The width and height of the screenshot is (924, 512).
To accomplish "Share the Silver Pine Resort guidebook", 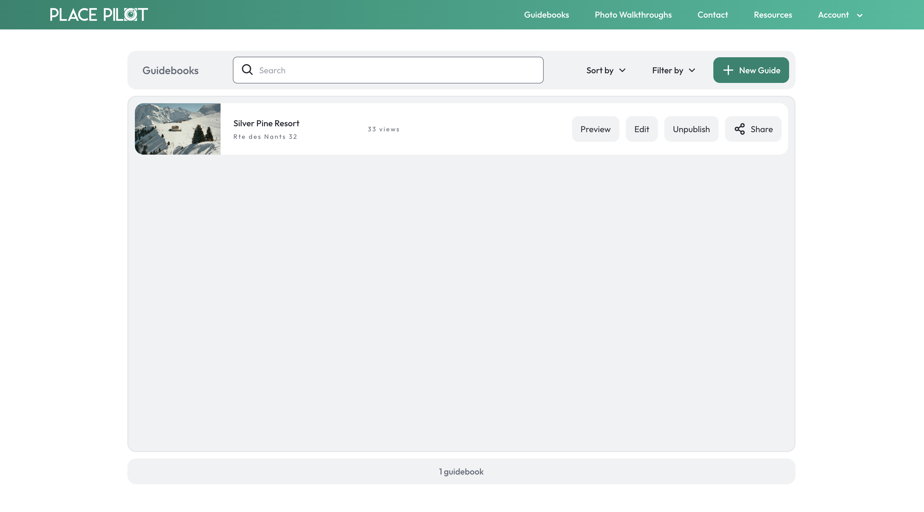I will click(x=753, y=129).
